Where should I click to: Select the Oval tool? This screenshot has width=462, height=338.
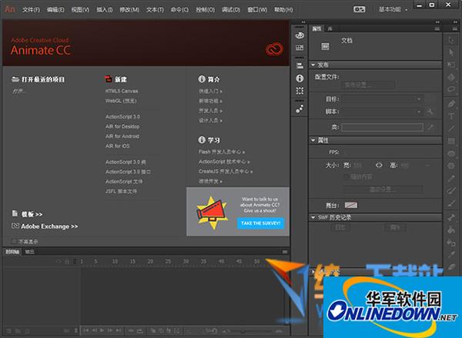(x=451, y=153)
